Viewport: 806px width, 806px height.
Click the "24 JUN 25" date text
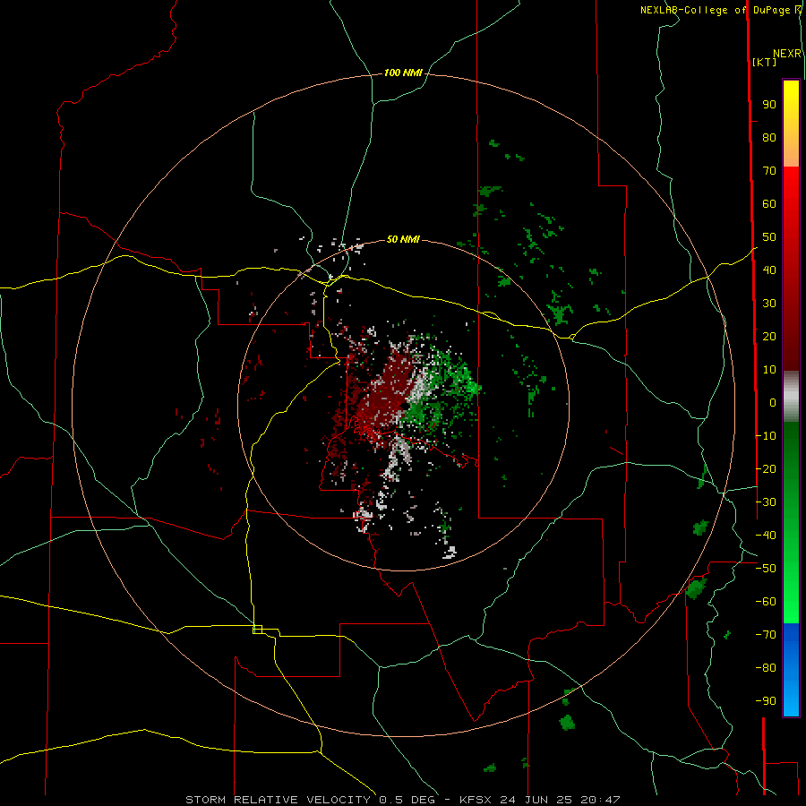(536, 800)
